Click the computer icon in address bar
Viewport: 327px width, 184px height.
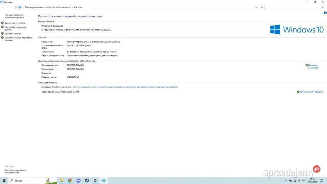tap(20, 7)
